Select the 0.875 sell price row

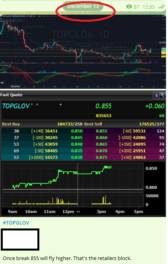pos(124,157)
